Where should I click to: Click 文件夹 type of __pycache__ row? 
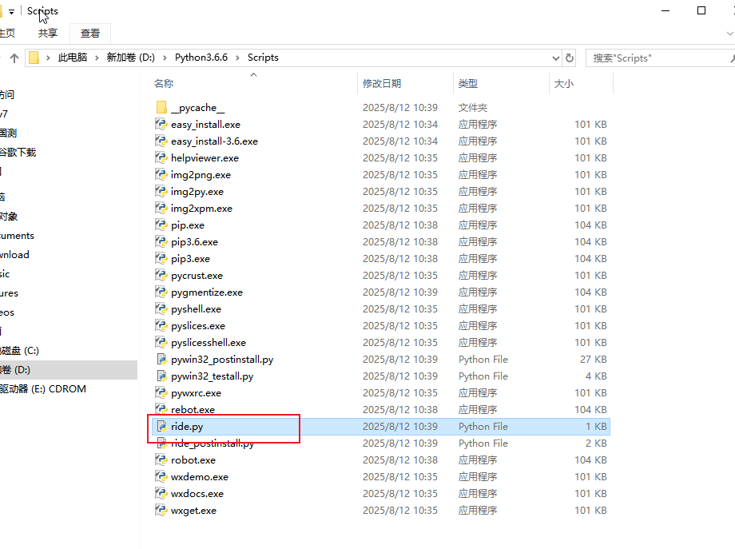[472, 107]
